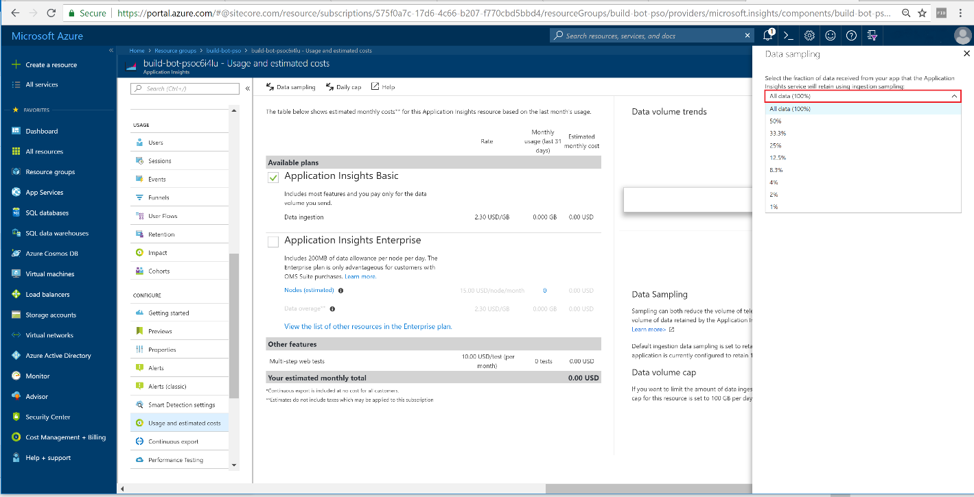Screen dimensions: 974x497
Task: Click the resource menu vertical scrollbar
Action: click(x=234, y=326)
